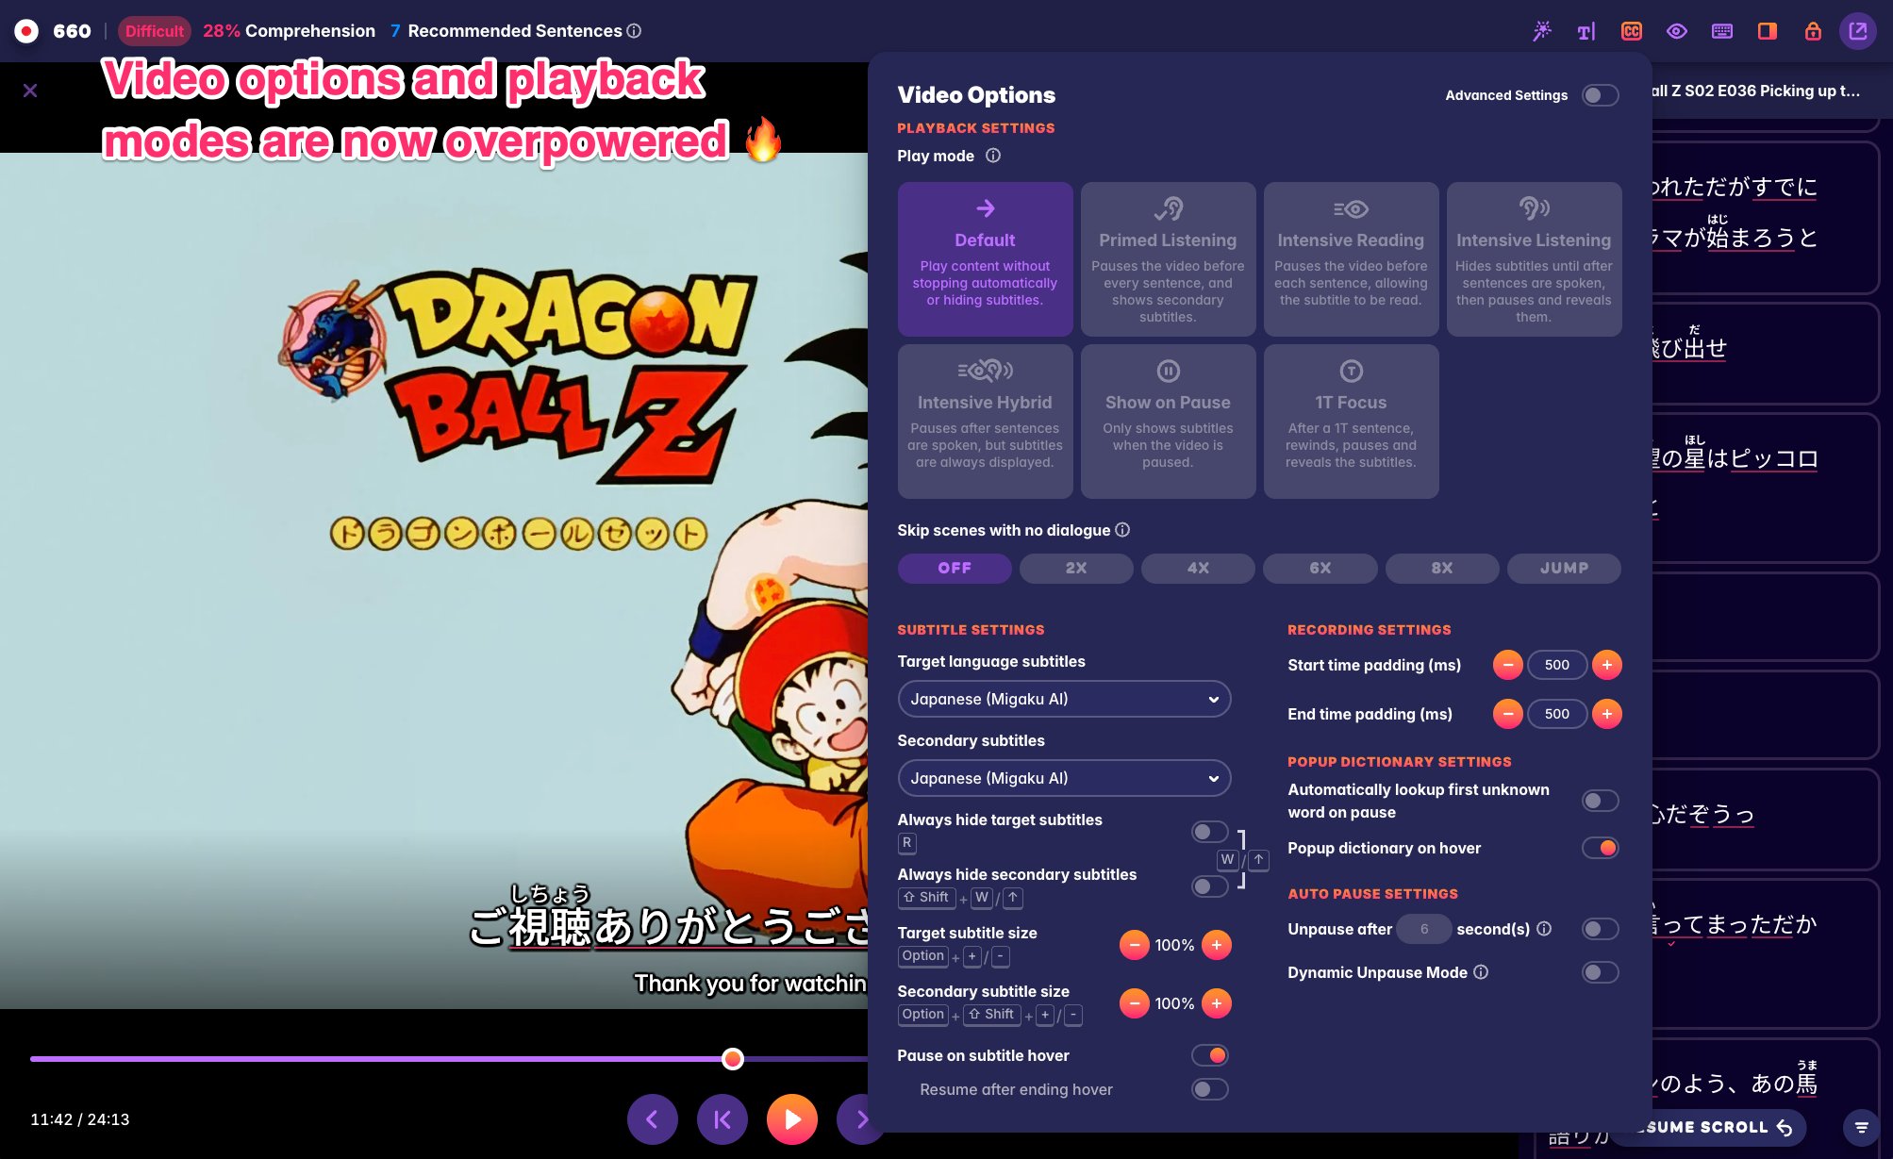The width and height of the screenshot is (1893, 1159).
Task: Select Primed Listening play mode
Action: click(x=1168, y=259)
